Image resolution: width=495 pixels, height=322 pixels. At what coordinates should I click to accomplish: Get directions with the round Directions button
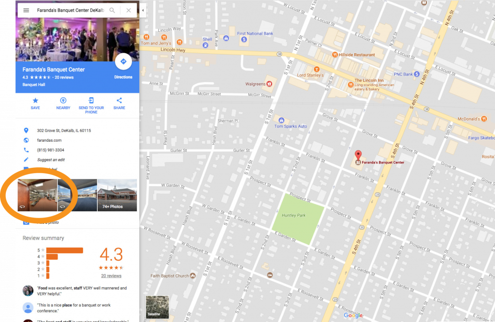click(123, 61)
